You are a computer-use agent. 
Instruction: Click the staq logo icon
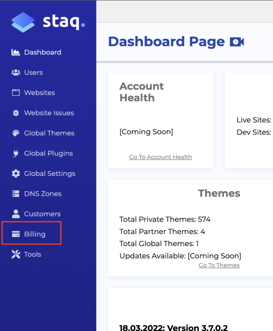click(x=23, y=22)
